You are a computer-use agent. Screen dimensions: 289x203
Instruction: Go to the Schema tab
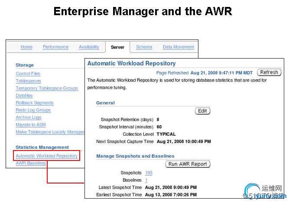pos(144,47)
